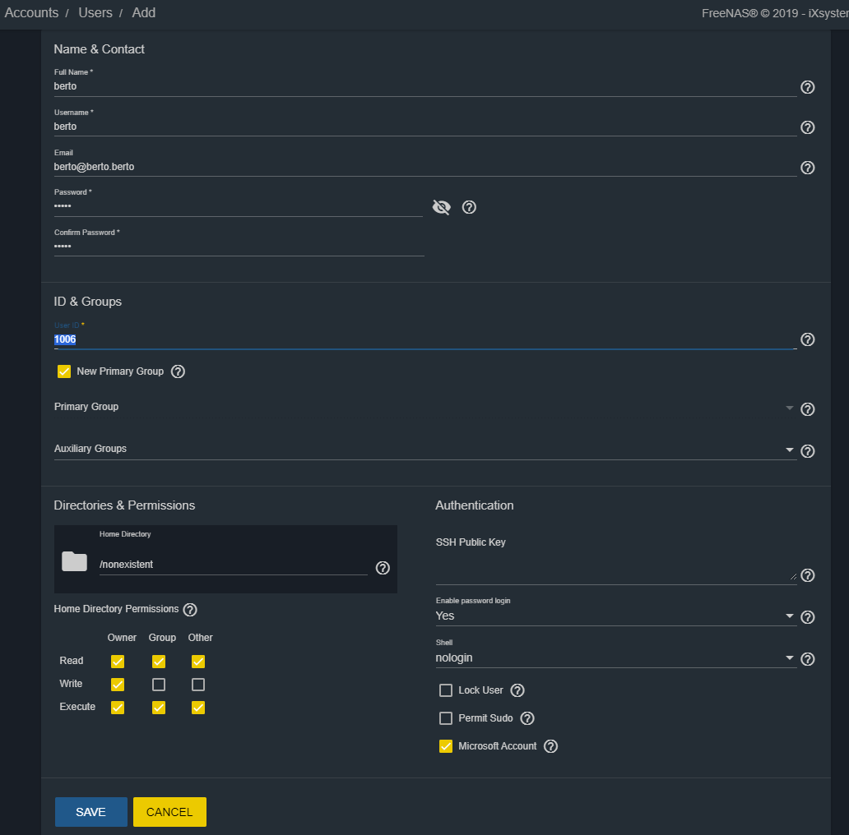Screen dimensions: 849x835
Task: Click the Confirm Password input field
Action: coord(239,247)
